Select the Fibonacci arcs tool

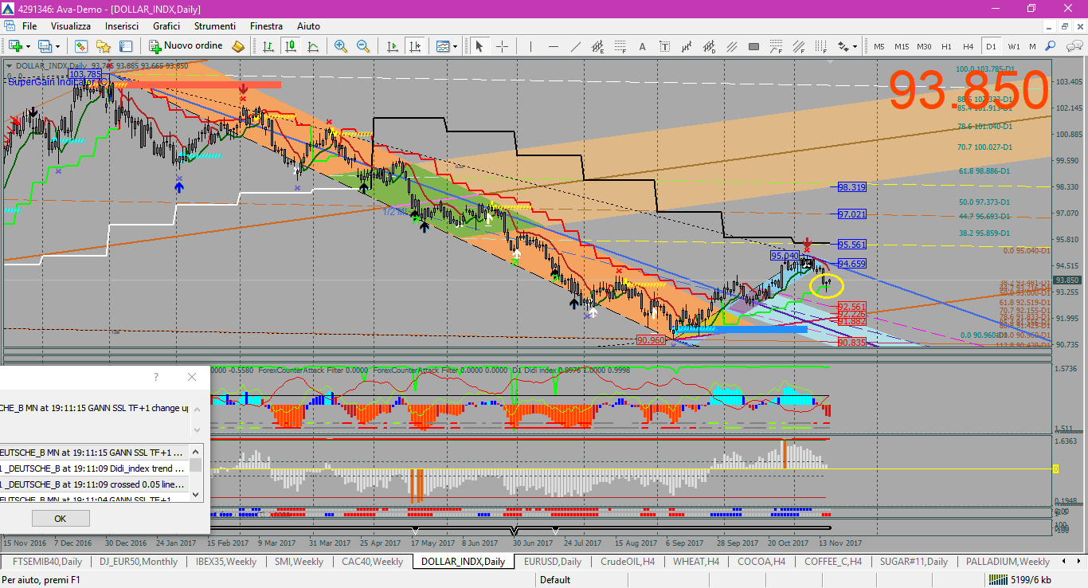pyautogui.click(x=777, y=46)
